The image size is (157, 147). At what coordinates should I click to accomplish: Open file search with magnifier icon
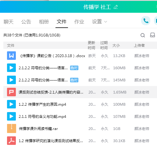[143, 35]
